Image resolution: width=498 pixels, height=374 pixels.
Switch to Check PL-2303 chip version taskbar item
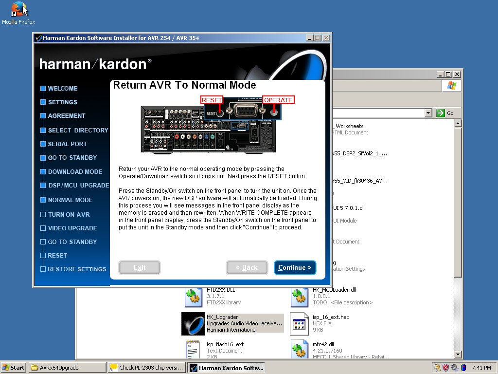coord(146,368)
